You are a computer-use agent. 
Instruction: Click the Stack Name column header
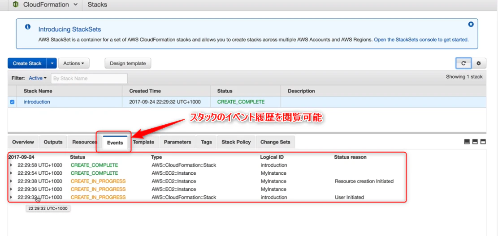click(x=38, y=91)
